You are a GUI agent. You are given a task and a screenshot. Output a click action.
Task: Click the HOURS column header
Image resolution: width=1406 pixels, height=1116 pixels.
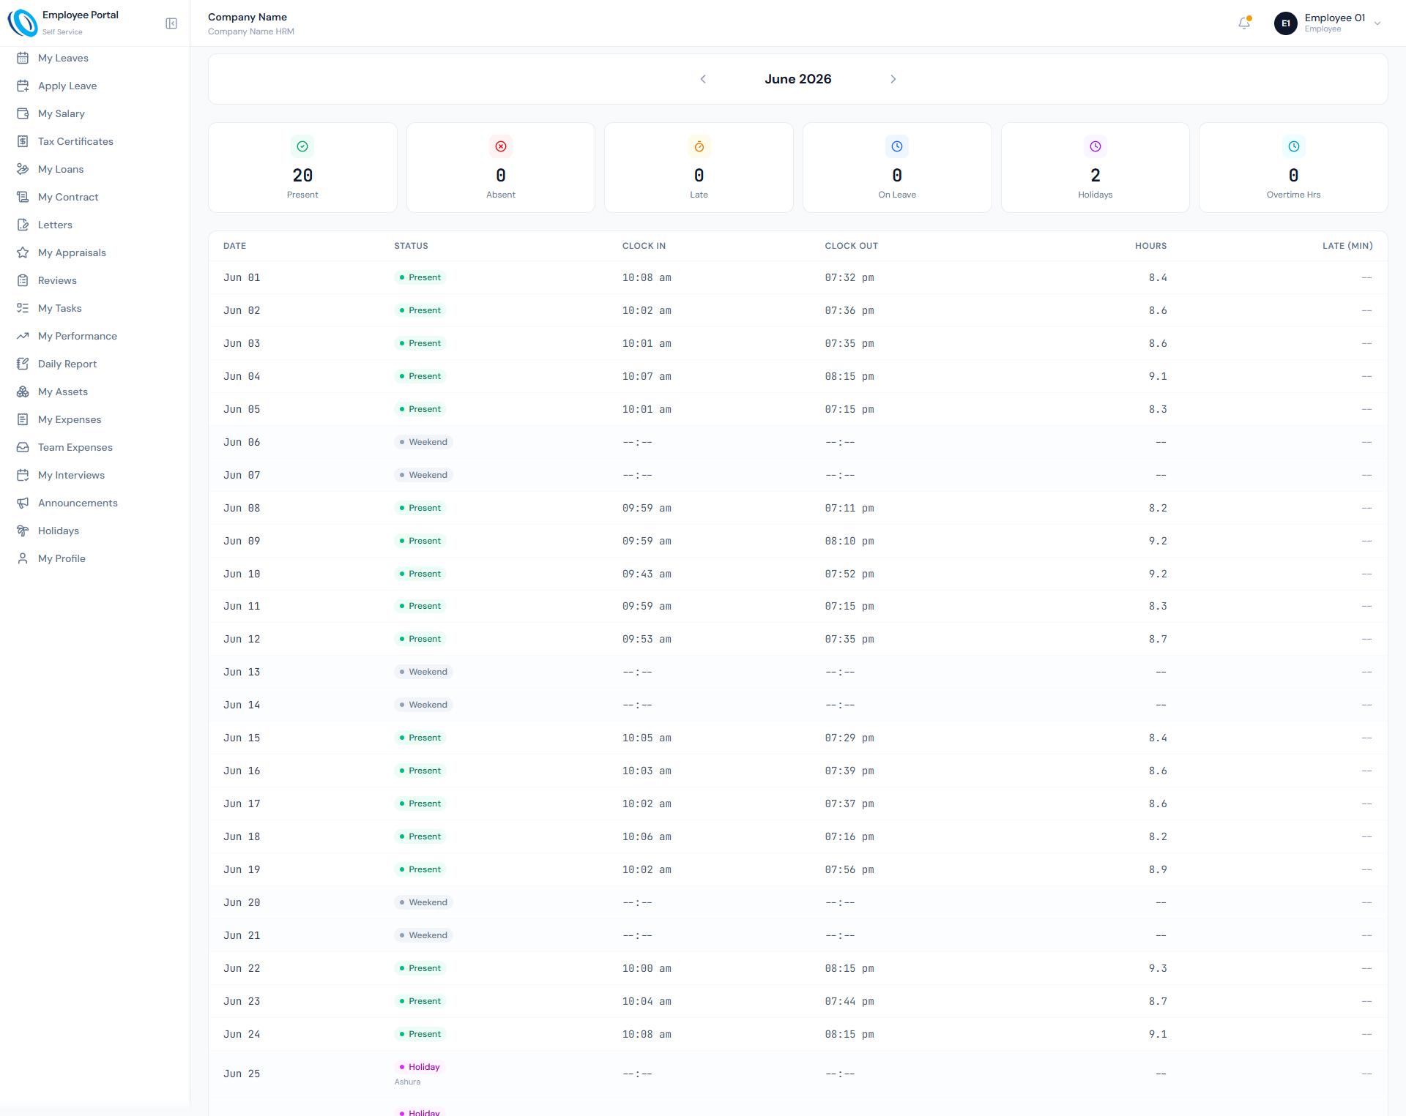(1151, 246)
